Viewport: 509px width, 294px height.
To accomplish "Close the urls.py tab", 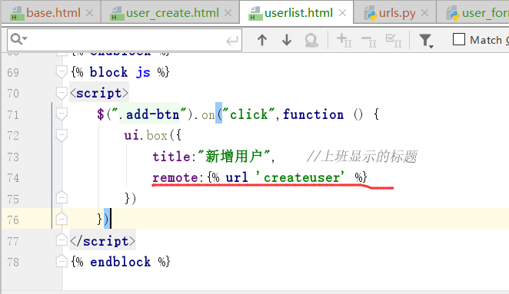I will (x=424, y=13).
